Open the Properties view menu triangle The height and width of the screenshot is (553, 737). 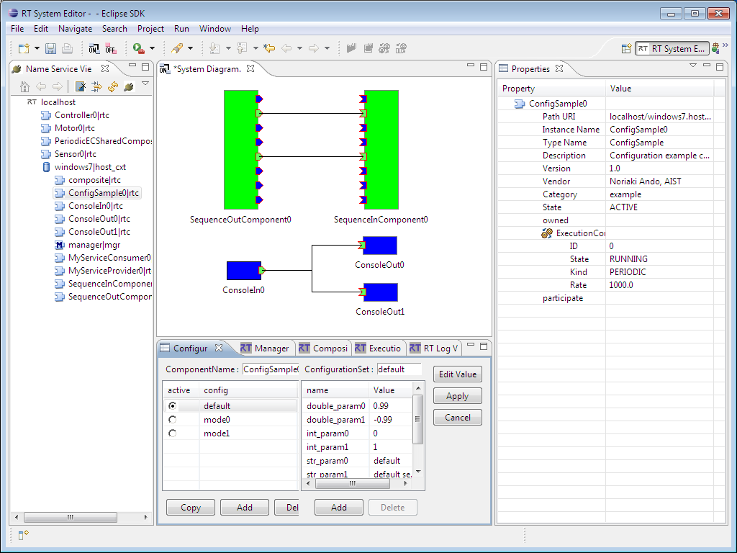[693, 66]
